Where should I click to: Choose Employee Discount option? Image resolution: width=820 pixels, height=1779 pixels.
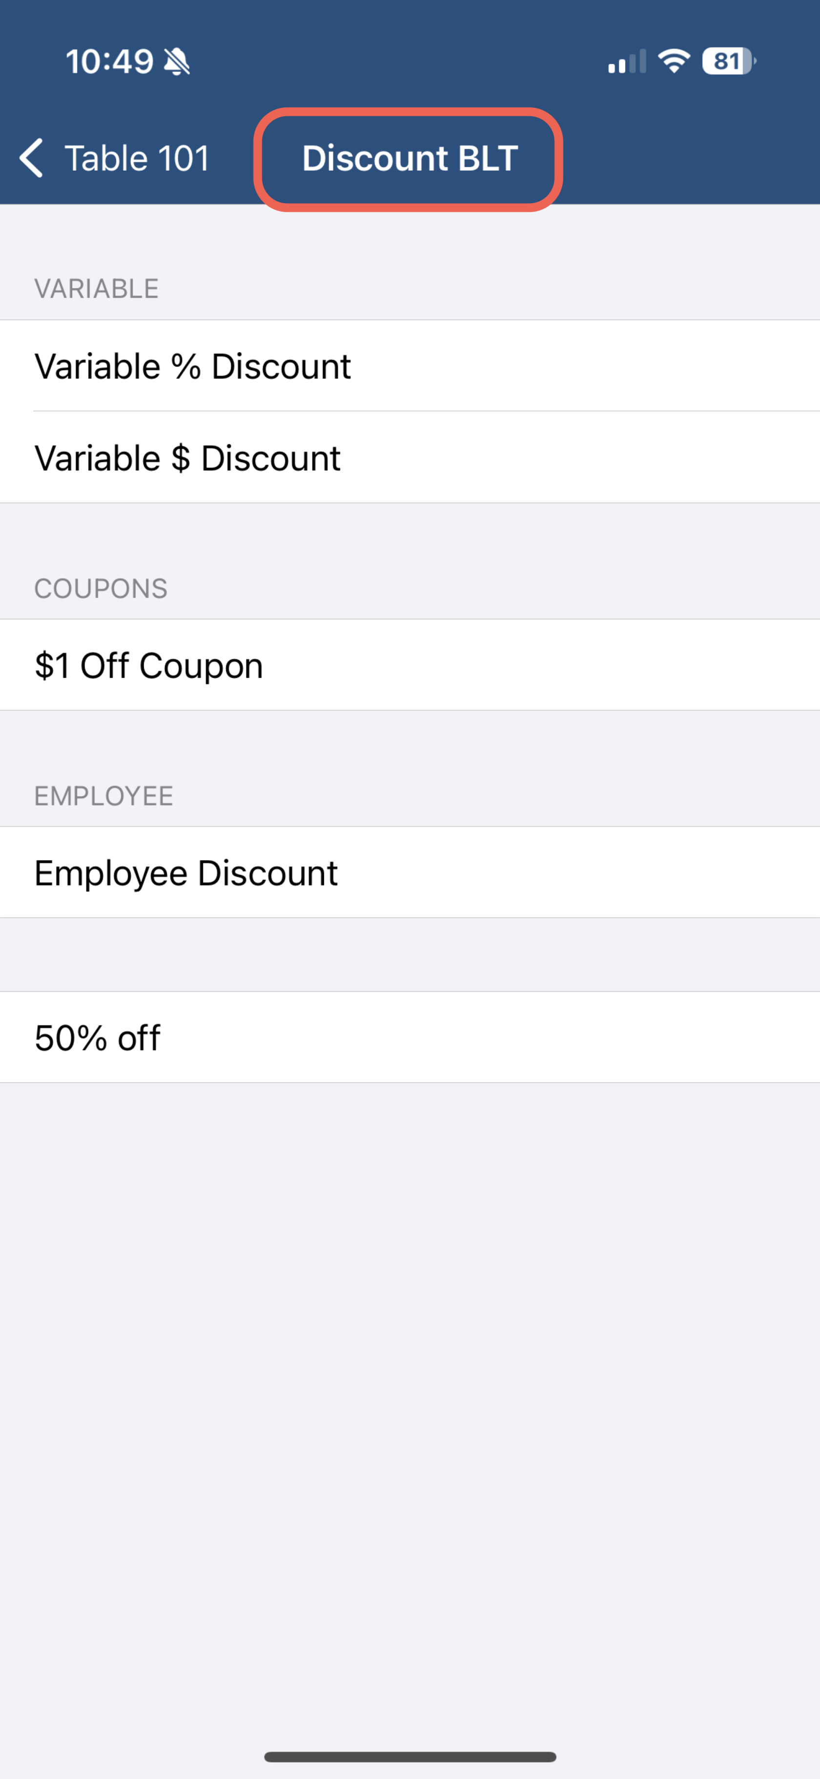[410, 872]
